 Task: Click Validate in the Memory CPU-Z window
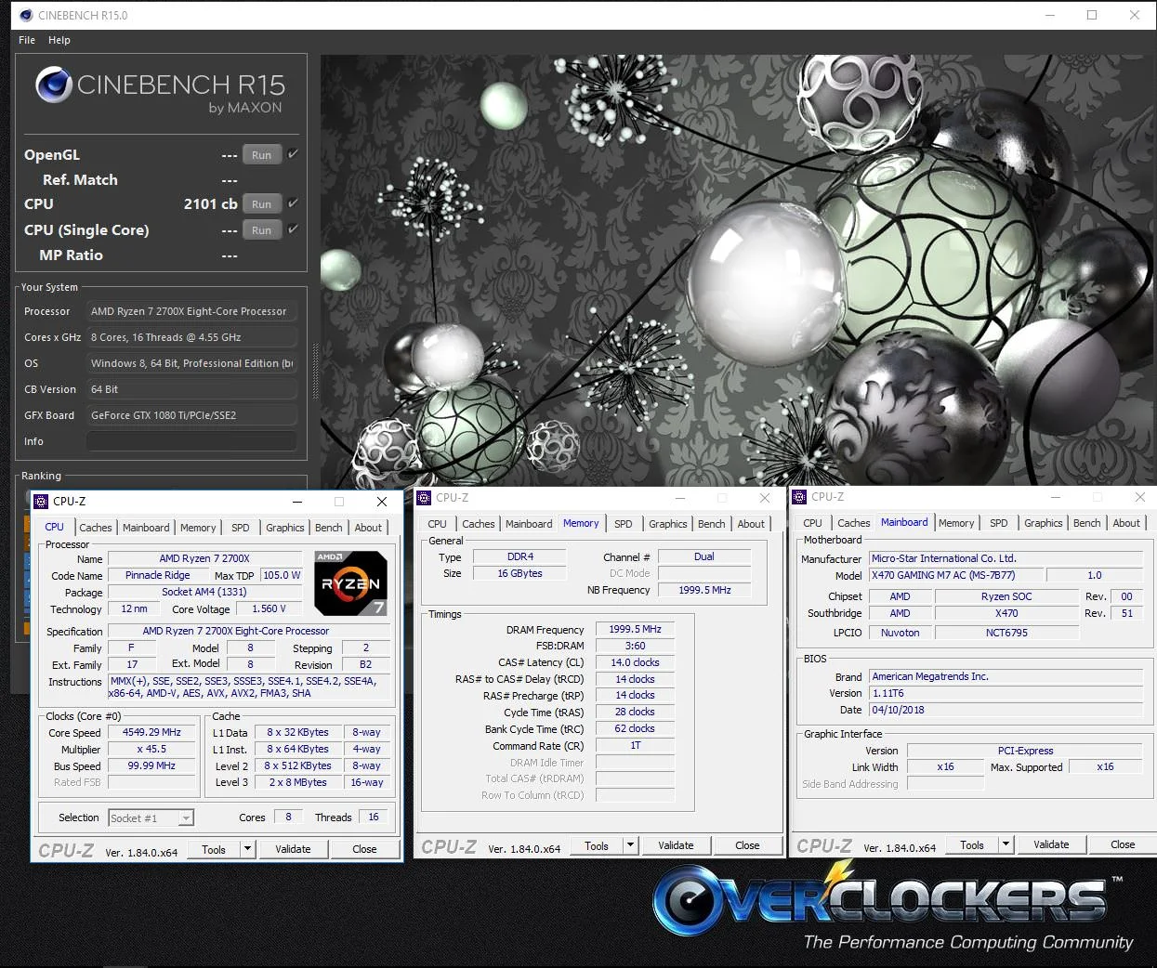[676, 845]
